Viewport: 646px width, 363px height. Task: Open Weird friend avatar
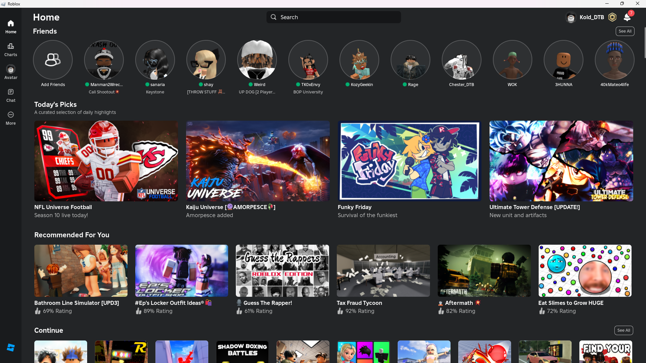pyautogui.click(x=257, y=60)
